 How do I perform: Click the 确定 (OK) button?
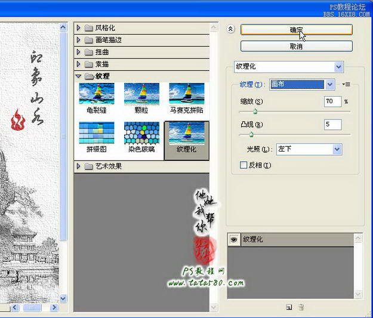point(296,30)
